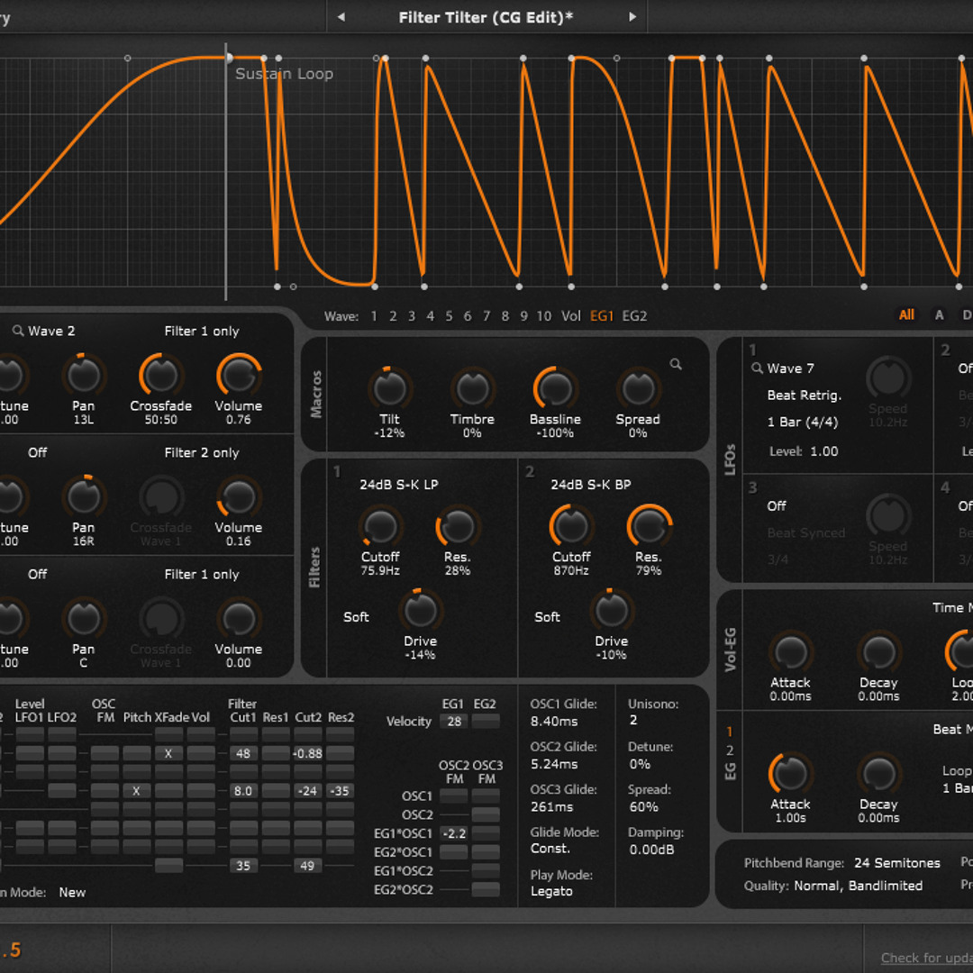973x973 pixels.
Task: Click the Filter 2 Res. knob at 79%
Action: coord(648,526)
